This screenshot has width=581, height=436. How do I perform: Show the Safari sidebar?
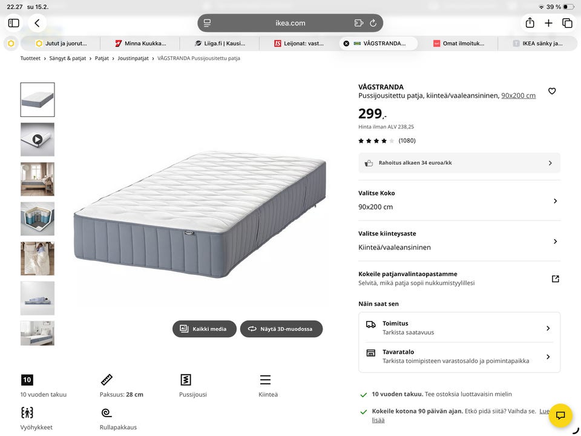point(13,23)
